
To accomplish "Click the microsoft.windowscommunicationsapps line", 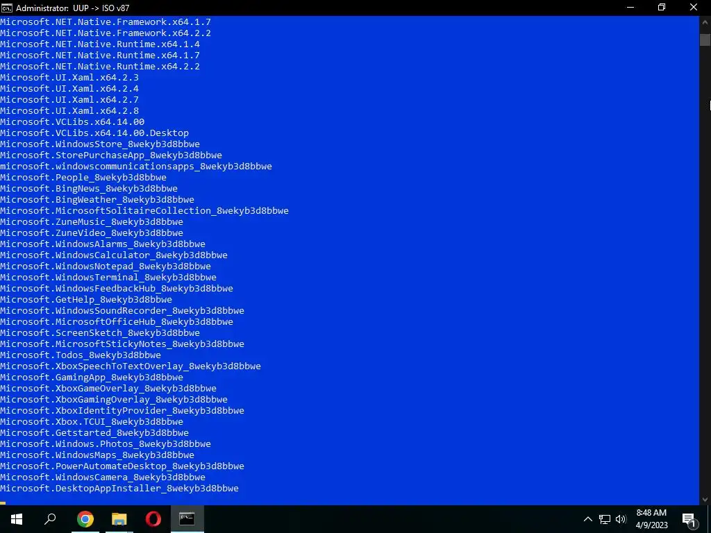I will (136, 167).
